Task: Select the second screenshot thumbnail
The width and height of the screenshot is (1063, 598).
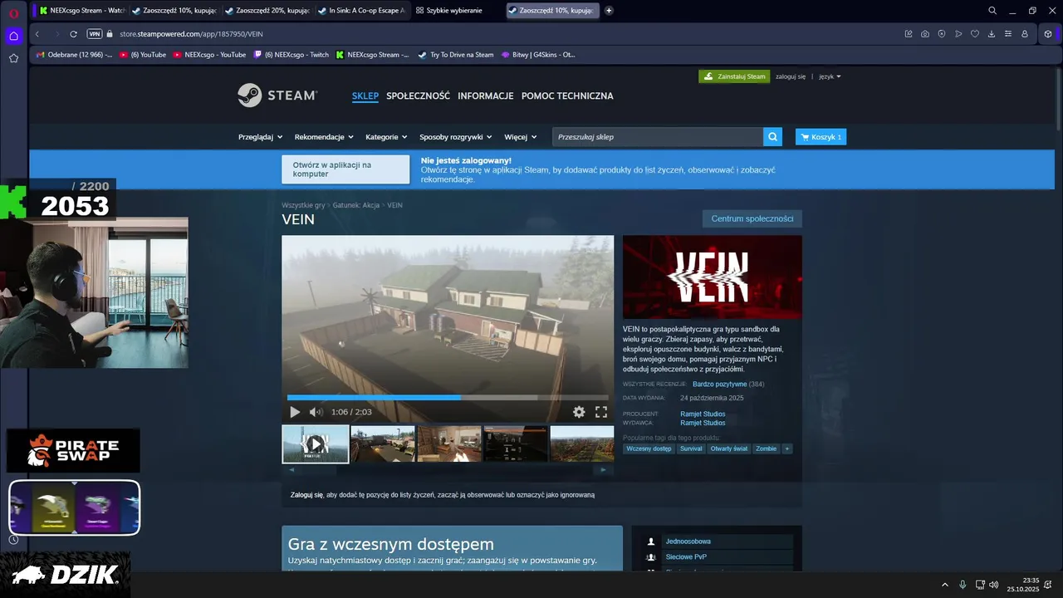Action: pyautogui.click(x=382, y=444)
